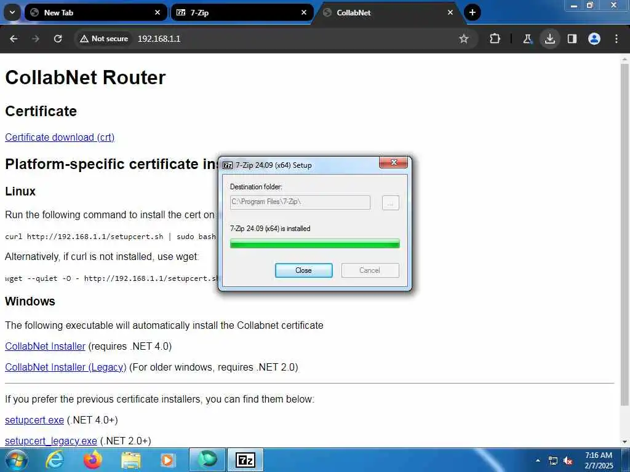Click the green browser taskbar button

[x=207, y=460]
